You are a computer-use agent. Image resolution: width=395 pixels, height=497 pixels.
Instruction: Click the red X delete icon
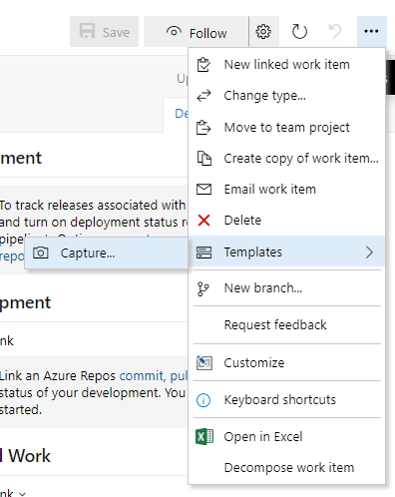(x=203, y=221)
